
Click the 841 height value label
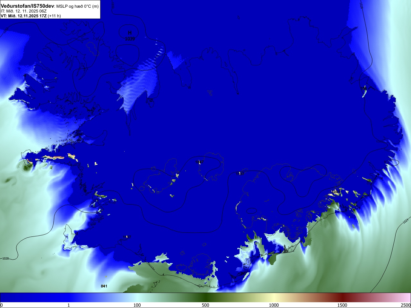104,286
